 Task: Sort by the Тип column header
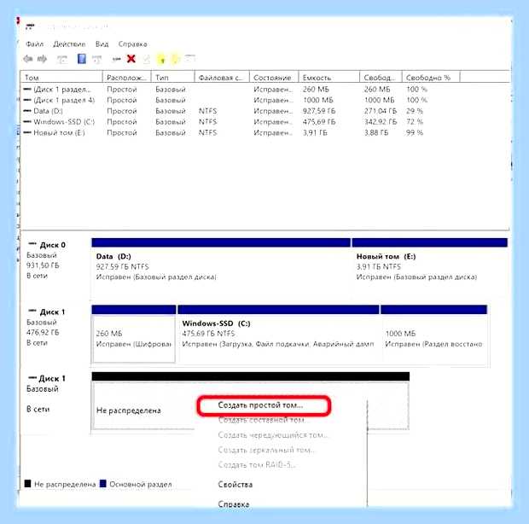pyautogui.click(x=172, y=78)
